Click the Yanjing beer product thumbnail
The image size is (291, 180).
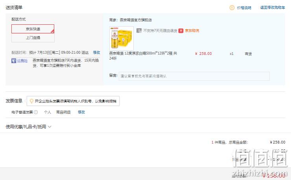122,38
